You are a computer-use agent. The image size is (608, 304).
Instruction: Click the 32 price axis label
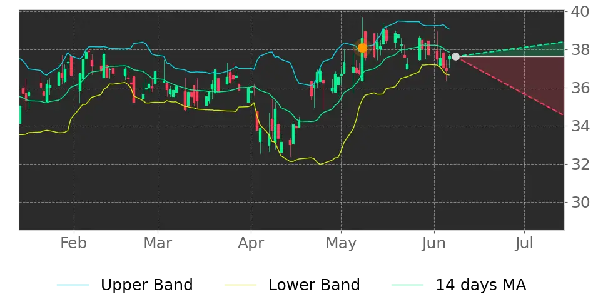pyautogui.click(x=580, y=164)
